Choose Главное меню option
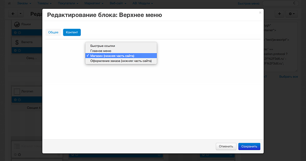Screen dimensions: 306x161 point(121,51)
